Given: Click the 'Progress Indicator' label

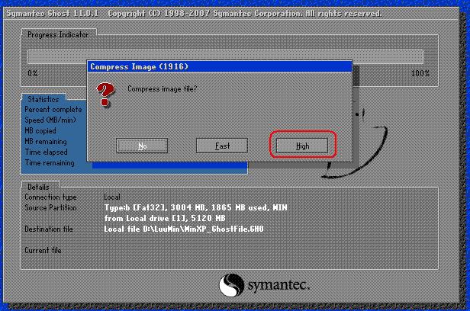Looking at the screenshot, I should tap(58, 35).
